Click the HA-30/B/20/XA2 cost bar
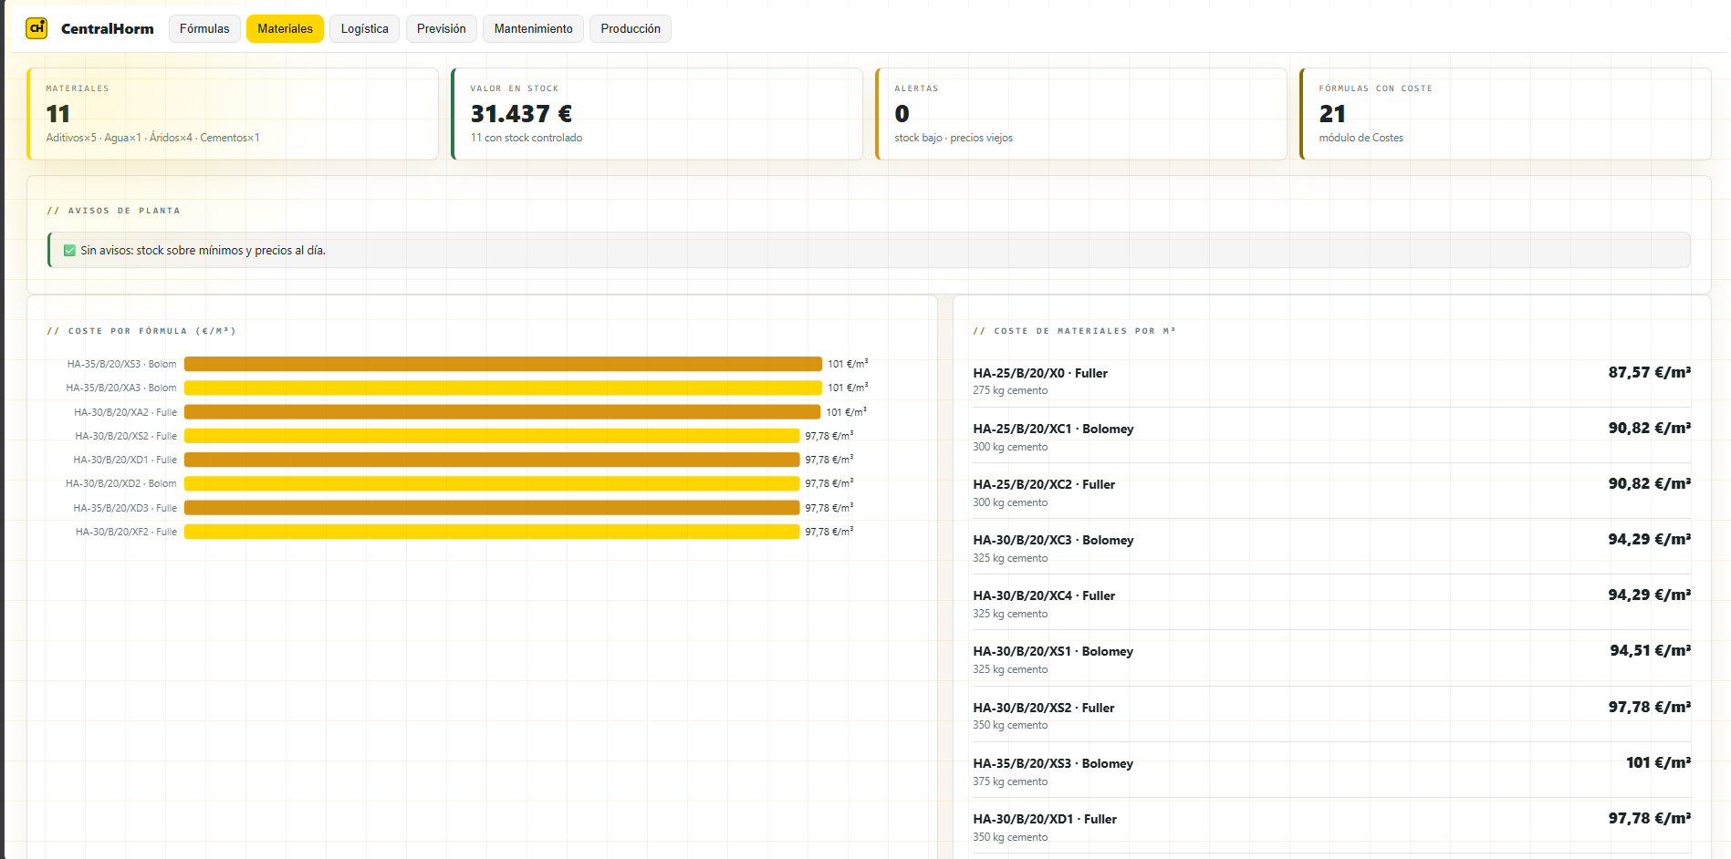This screenshot has width=1731, height=859. click(x=502, y=412)
